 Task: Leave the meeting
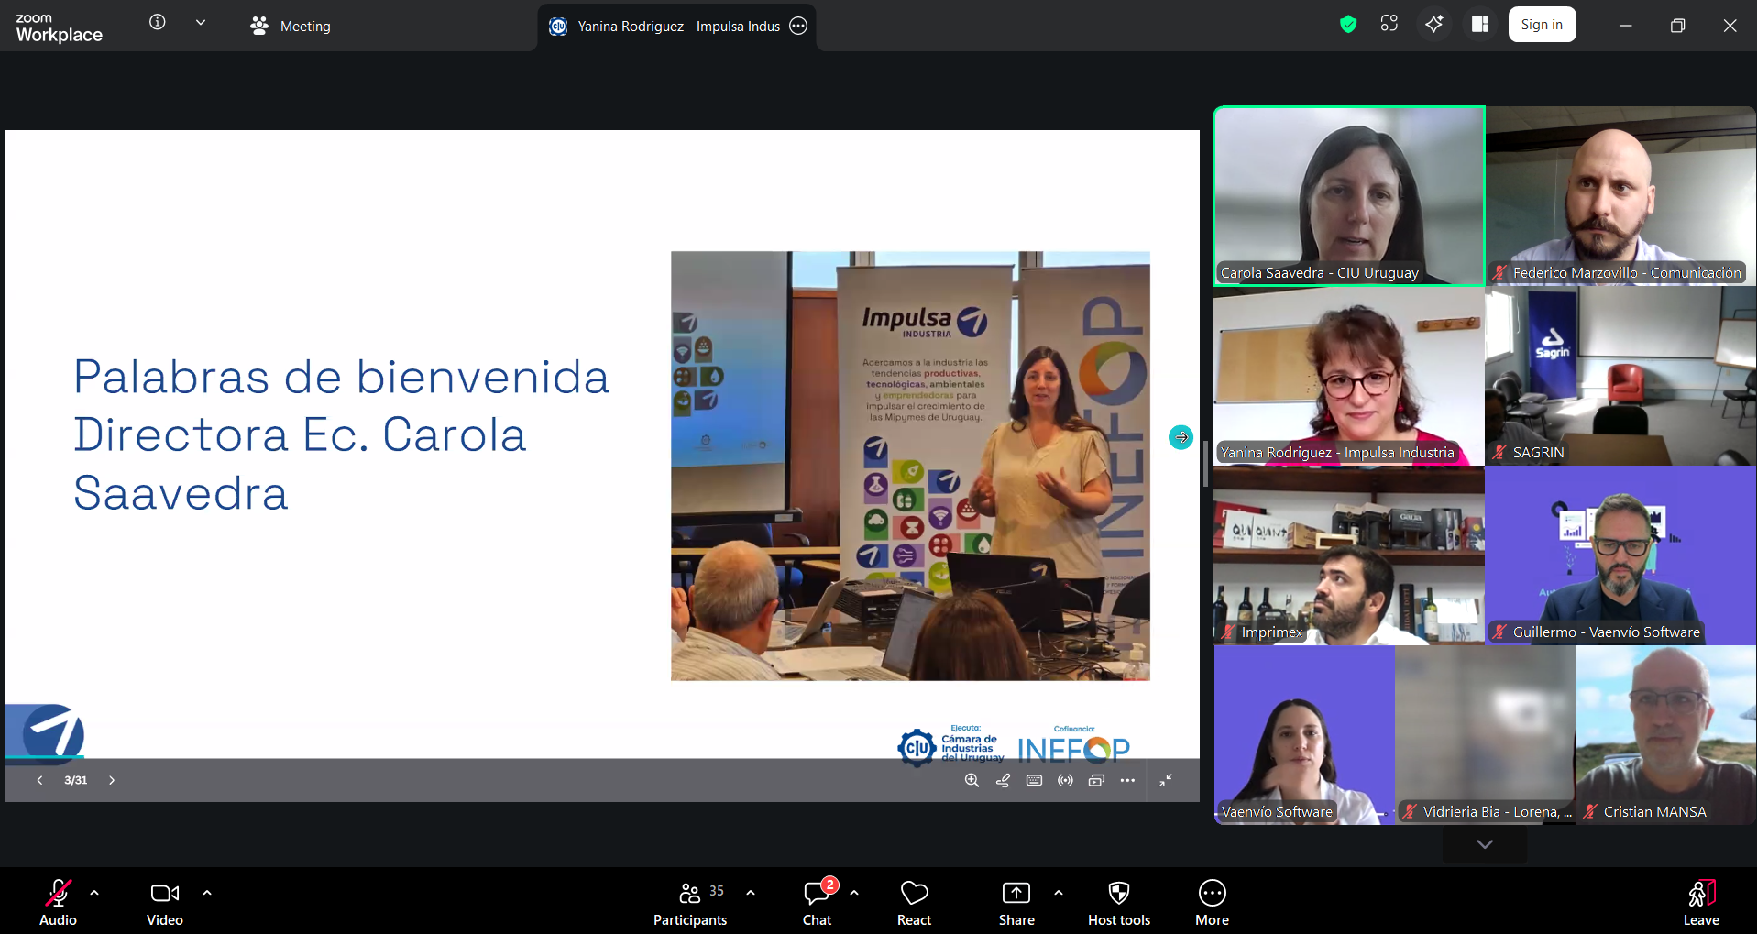click(1700, 903)
